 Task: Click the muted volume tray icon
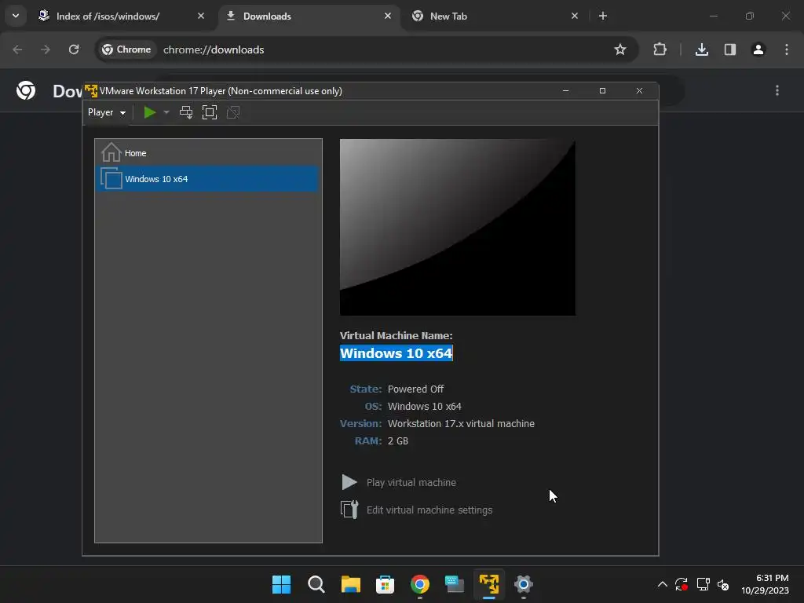[x=723, y=584]
